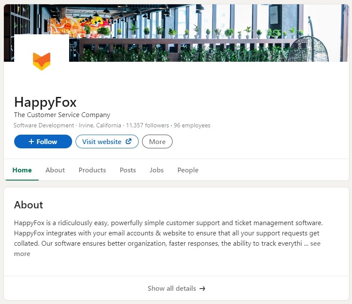Click the Software Development industry label

[44, 126]
